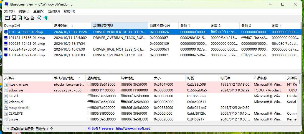Sort by the 参数 1 column header

click(194, 25)
